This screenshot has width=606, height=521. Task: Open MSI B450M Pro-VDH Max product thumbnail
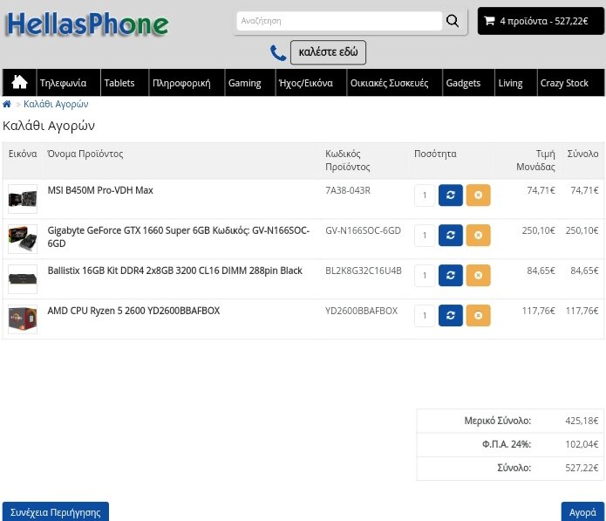pos(23,199)
